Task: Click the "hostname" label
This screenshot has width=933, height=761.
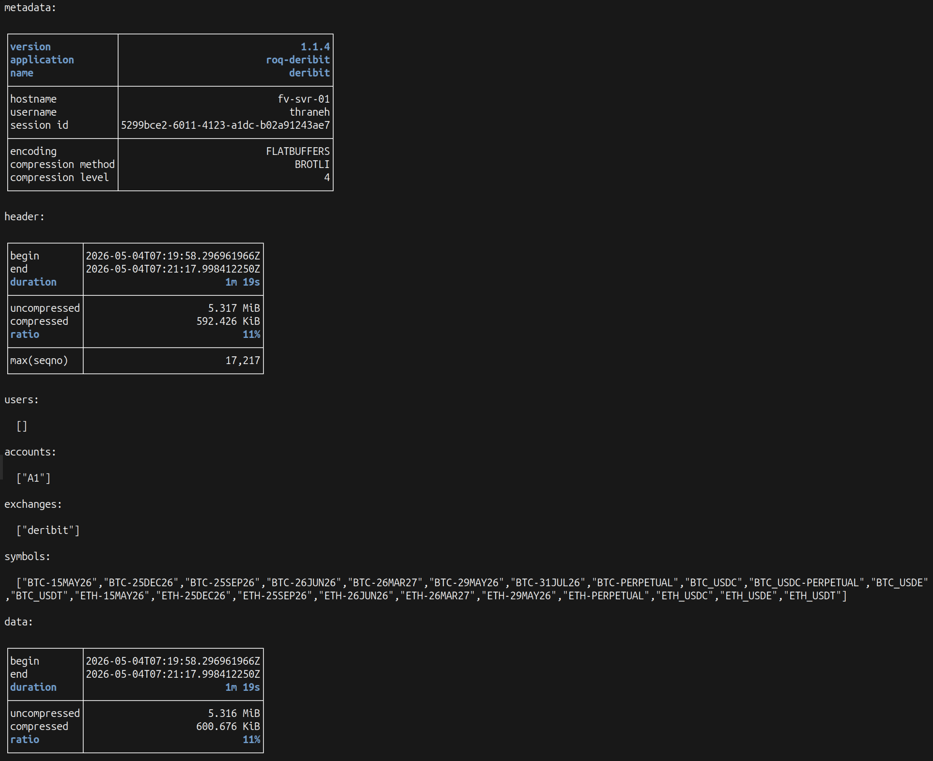Action: point(33,99)
